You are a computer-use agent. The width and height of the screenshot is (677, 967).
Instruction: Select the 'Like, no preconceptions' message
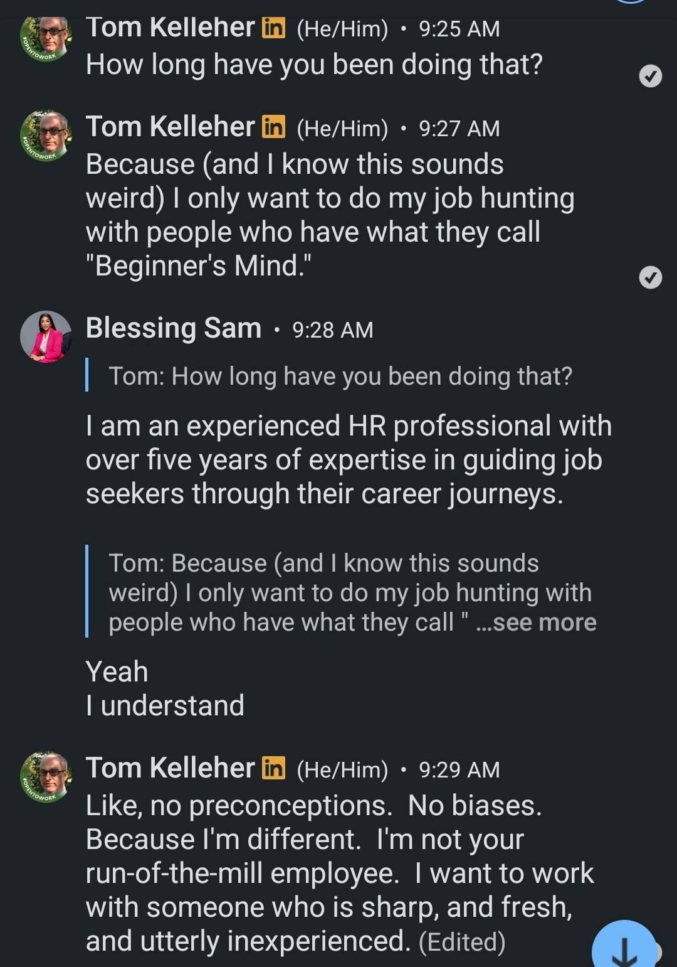(x=339, y=874)
